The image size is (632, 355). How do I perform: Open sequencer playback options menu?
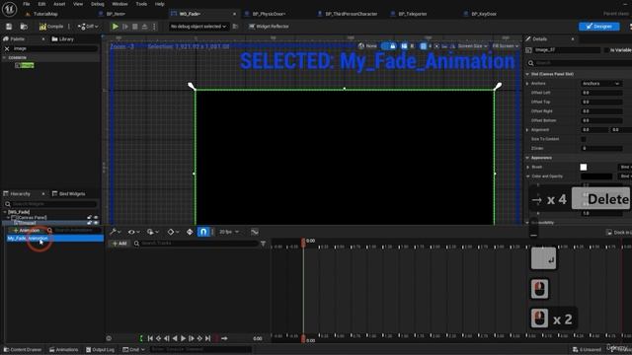click(x=152, y=233)
